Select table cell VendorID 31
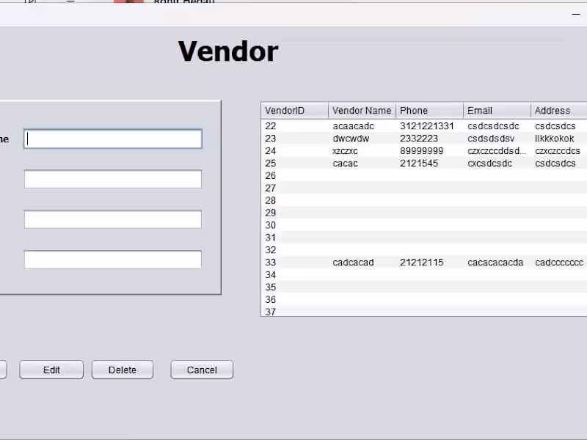 [295, 237]
